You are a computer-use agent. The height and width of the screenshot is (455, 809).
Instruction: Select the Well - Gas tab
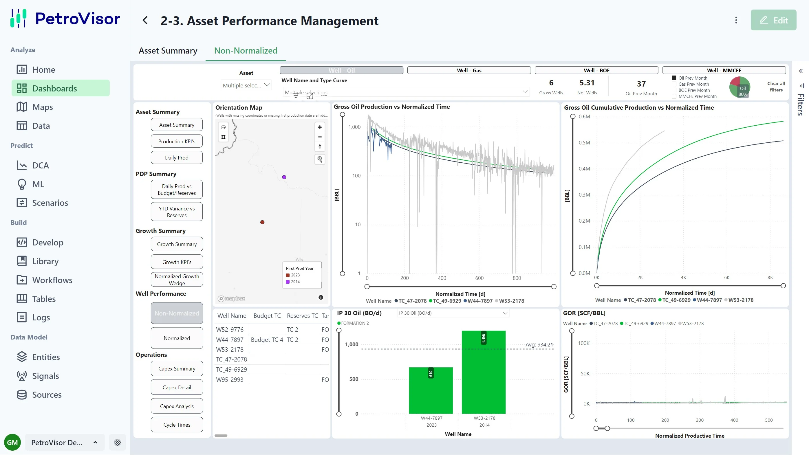pos(469,70)
